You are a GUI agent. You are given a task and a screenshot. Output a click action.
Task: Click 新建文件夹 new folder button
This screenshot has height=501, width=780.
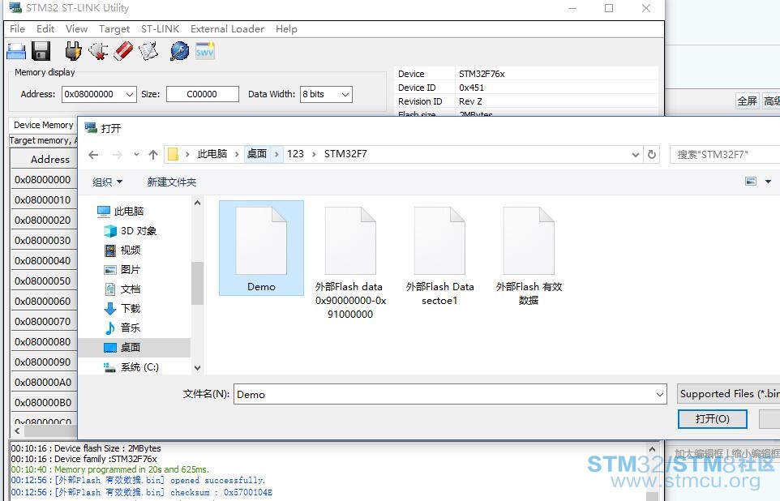[x=172, y=182]
